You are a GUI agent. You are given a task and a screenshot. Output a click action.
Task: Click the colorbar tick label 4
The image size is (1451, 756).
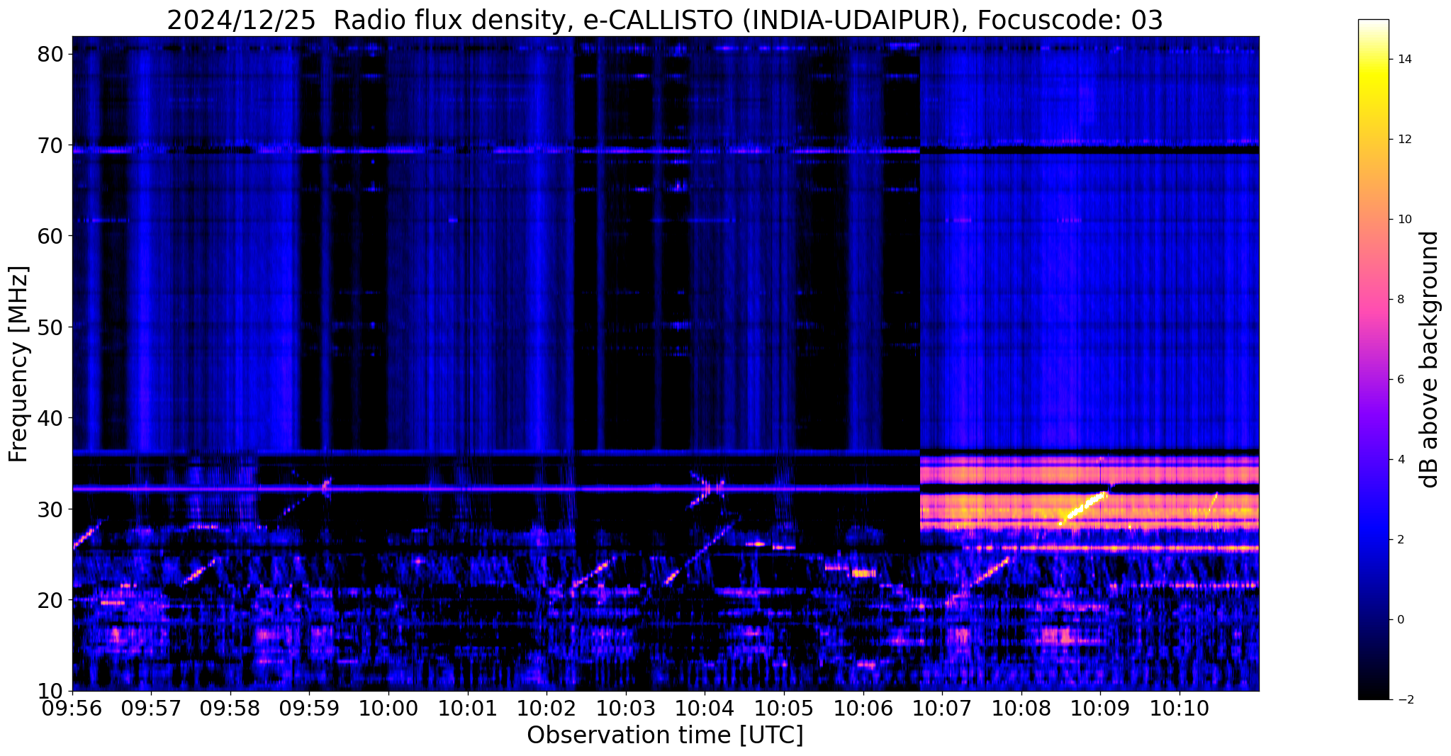1400,460
